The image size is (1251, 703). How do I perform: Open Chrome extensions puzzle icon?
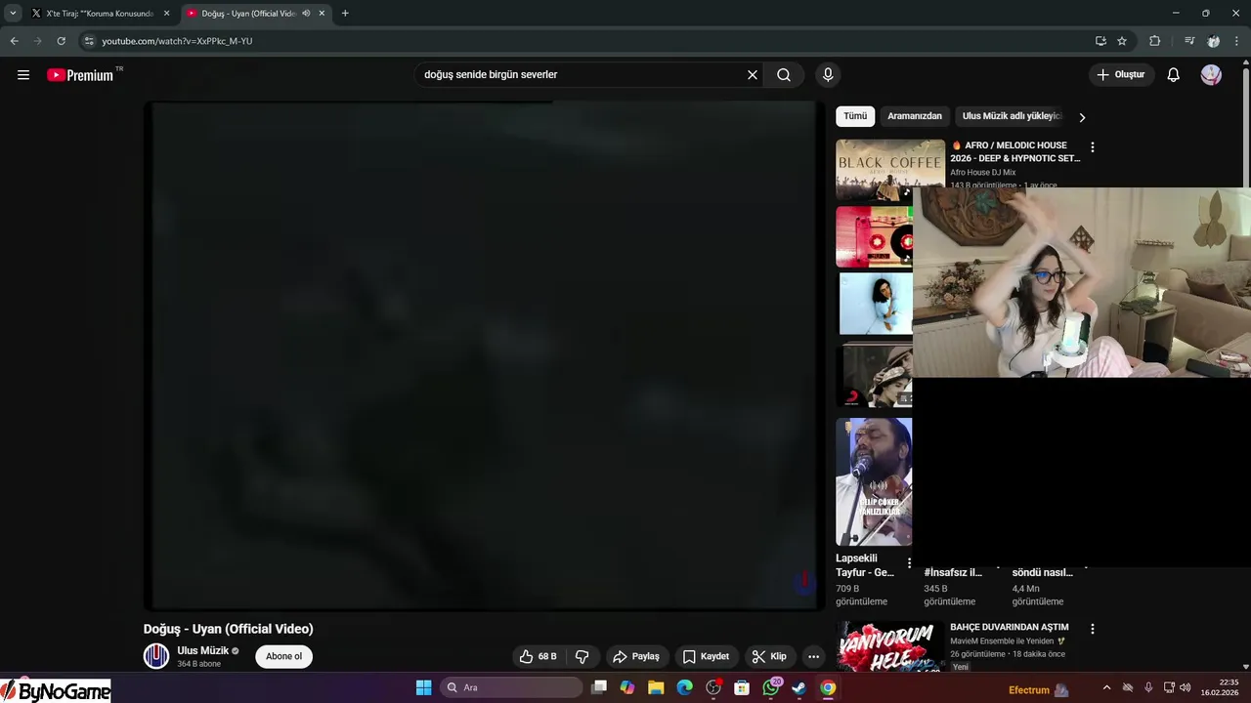(x=1155, y=41)
